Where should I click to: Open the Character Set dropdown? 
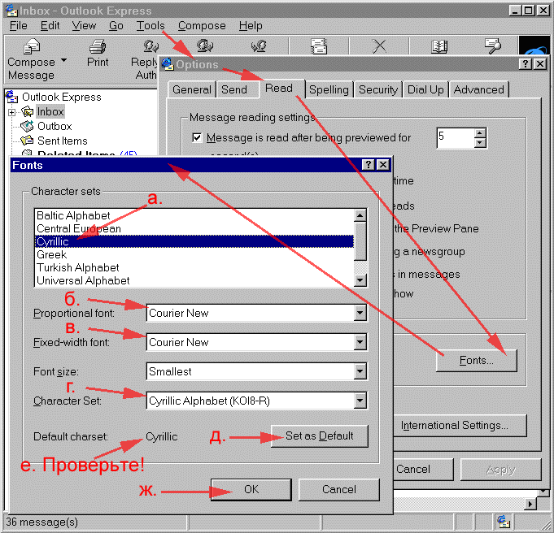[360, 401]
